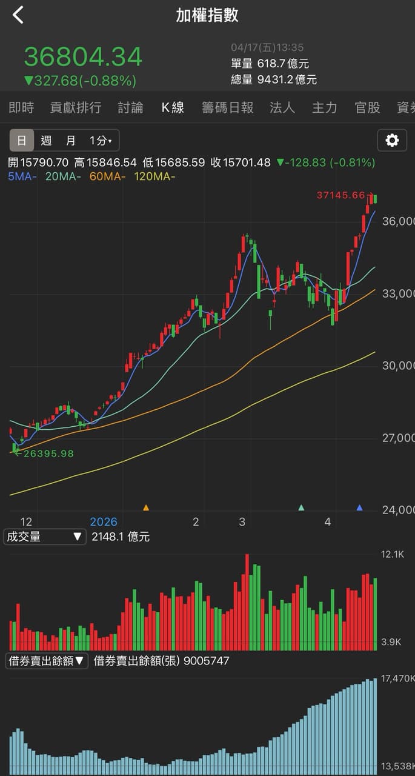Open the 法人 tab
This screenshot has height=776, width=415.
tap(282, 108)
